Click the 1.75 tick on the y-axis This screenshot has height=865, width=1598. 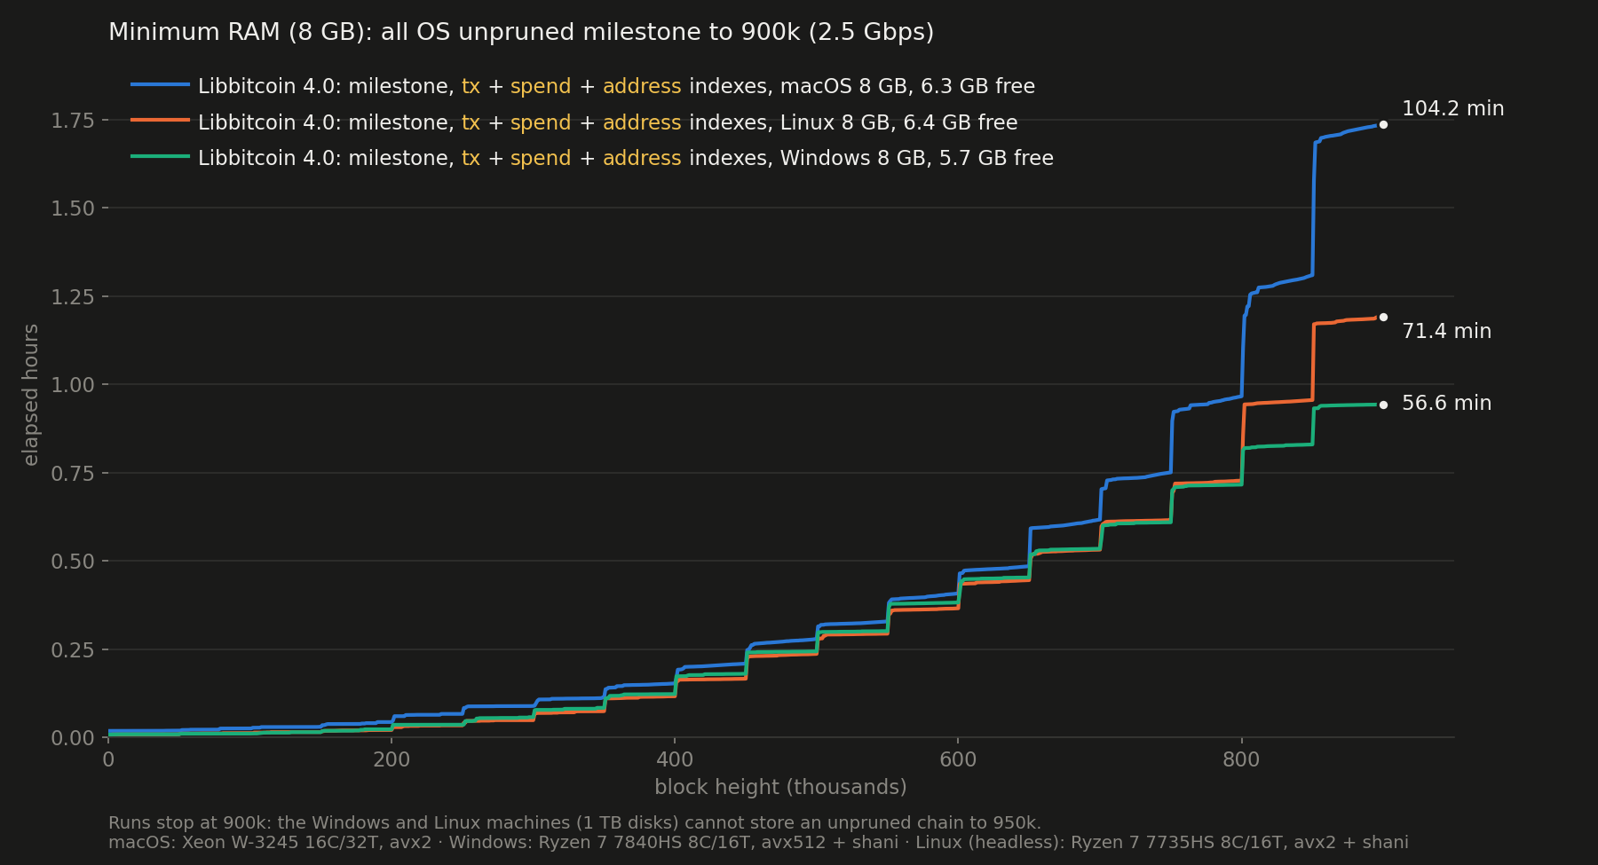click(x=73, y=121)
